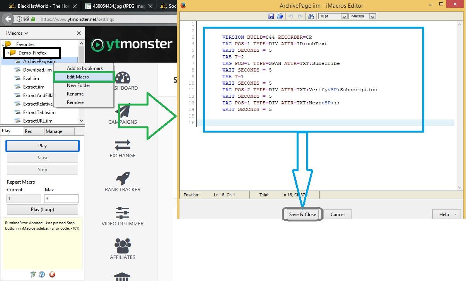Screen dimensions: 466x281
Task: Dismiss error with red X icon
Action: (52, 274)
